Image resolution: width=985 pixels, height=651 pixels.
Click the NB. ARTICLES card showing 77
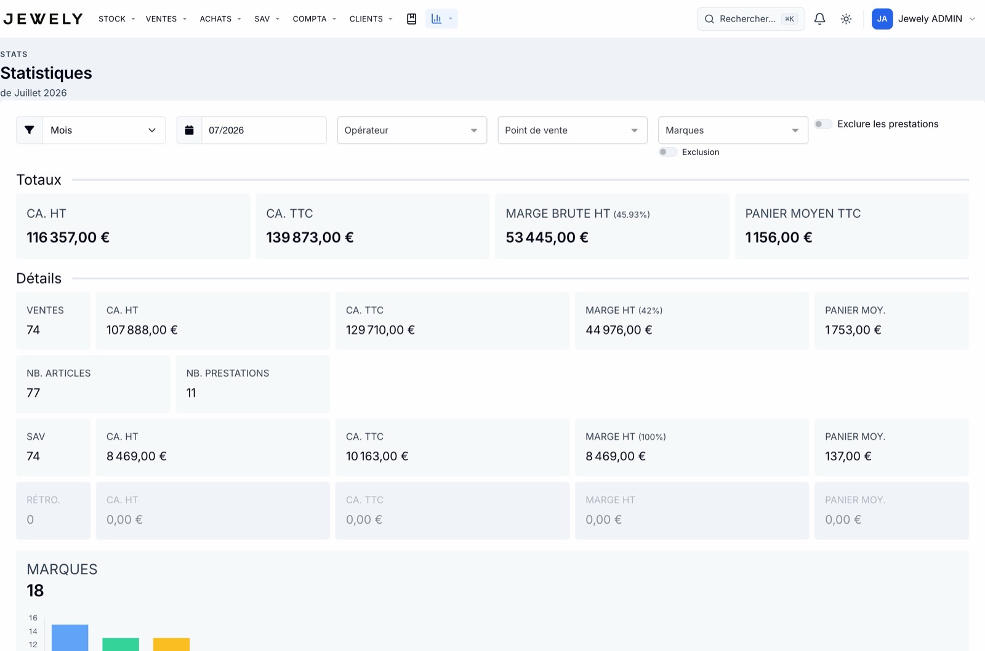click(x=93, y=384)
